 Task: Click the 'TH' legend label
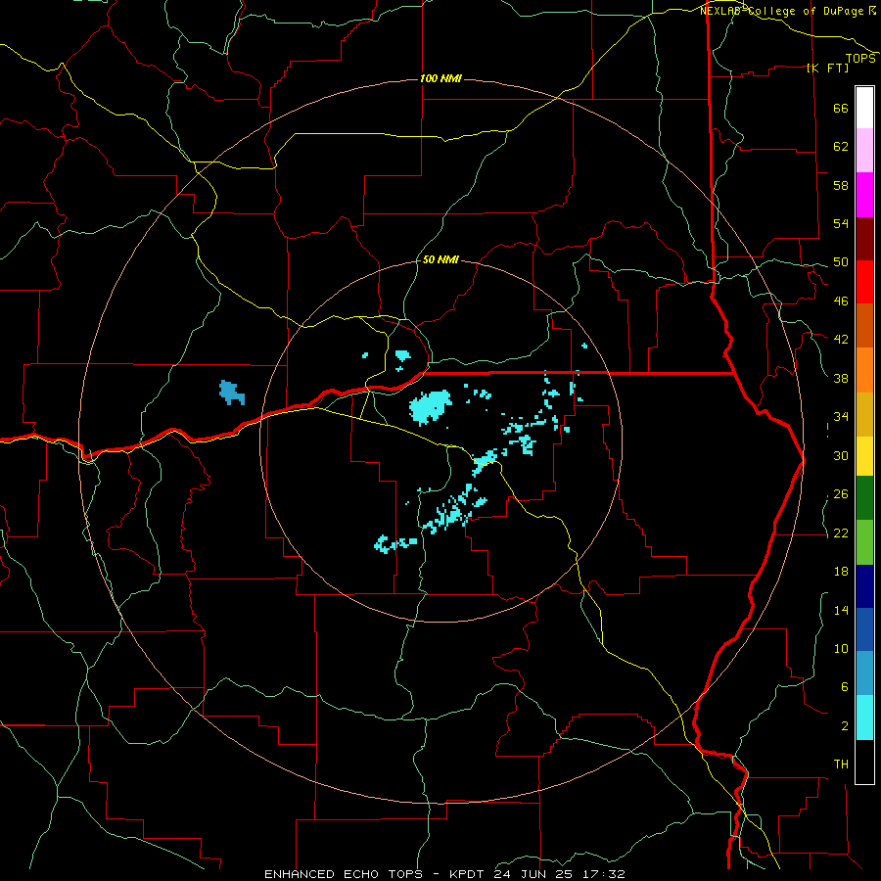841,765
